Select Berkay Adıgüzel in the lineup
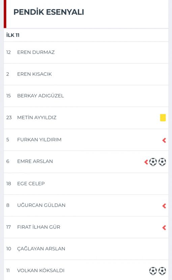Image resolution: width=172 pixels, height=280 pixels. click(86, 96)
